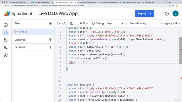The width and height of the screenshot is (182, 102).
Task: Click the Services section label
Action: (20, 47)
